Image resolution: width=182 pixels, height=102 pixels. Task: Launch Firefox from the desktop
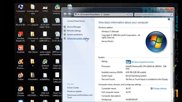(x=21, y=76)
